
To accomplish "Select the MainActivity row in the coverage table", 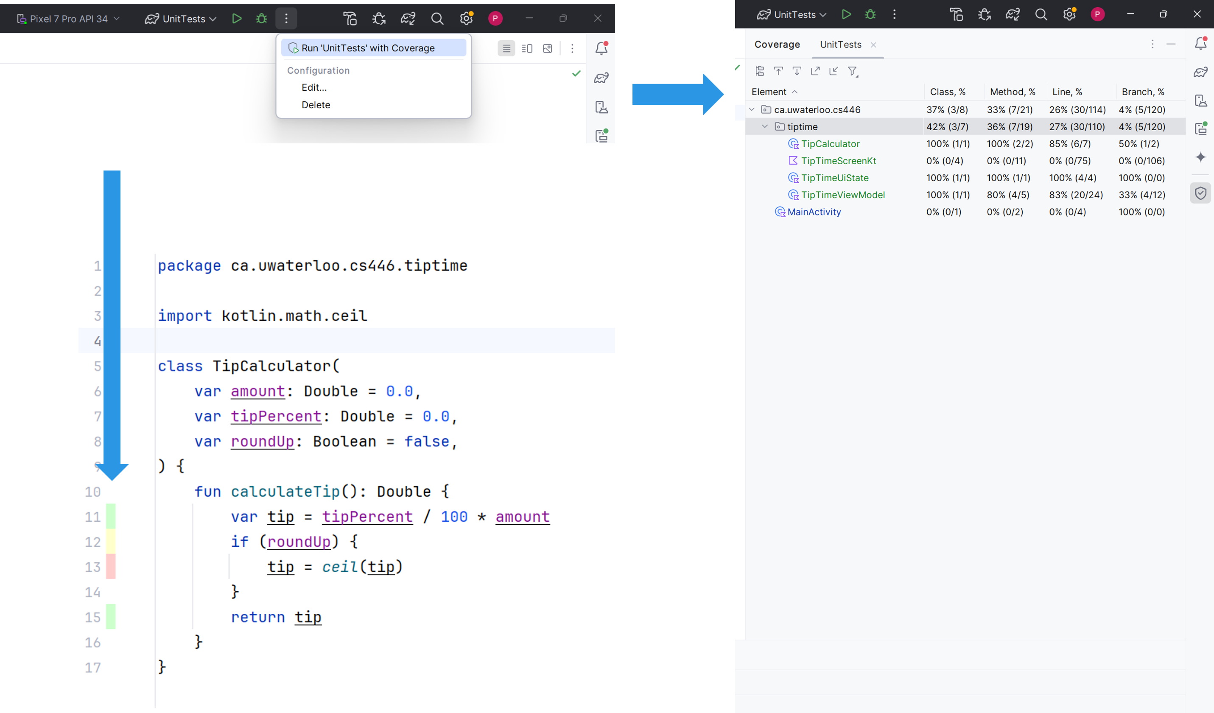I will (x=814, y=212).
